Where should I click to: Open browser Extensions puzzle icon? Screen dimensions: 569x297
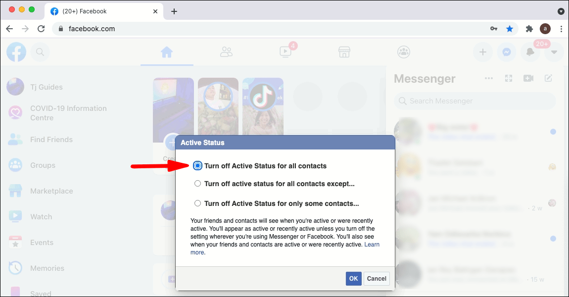pos(529,29)
